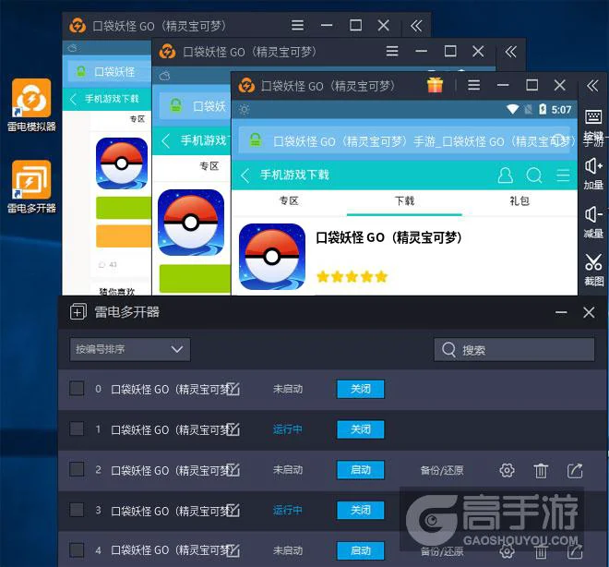Viewport: 609px width, 567px height.
Task: Go back using the arrow beside 手机游戏下载
Action: (x=245, y=175)
